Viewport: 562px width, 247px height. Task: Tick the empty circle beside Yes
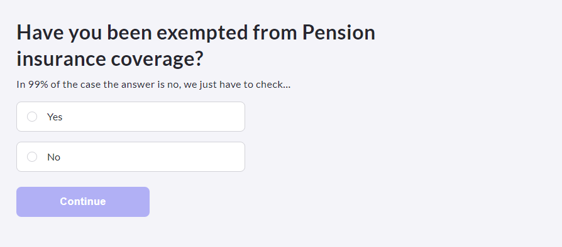pyautogui.click(x=32, y=117)
